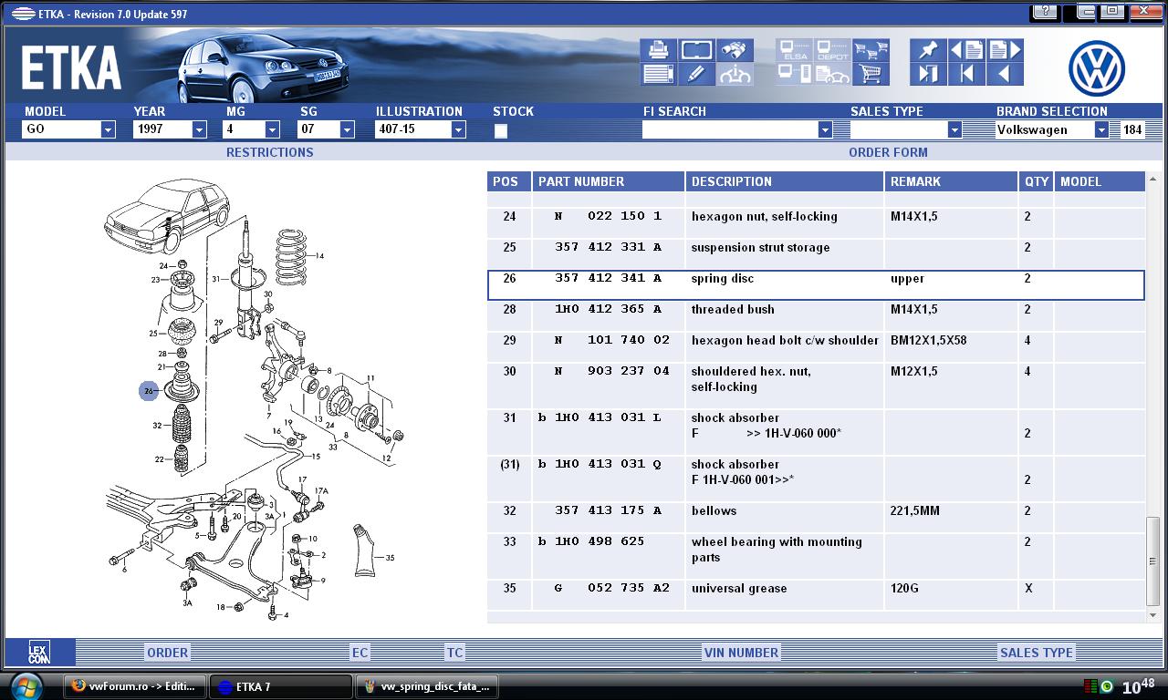Click the bottom-bar SALES TYPE button
Screen dimensions: 1168x700
tap(1037, 653)
